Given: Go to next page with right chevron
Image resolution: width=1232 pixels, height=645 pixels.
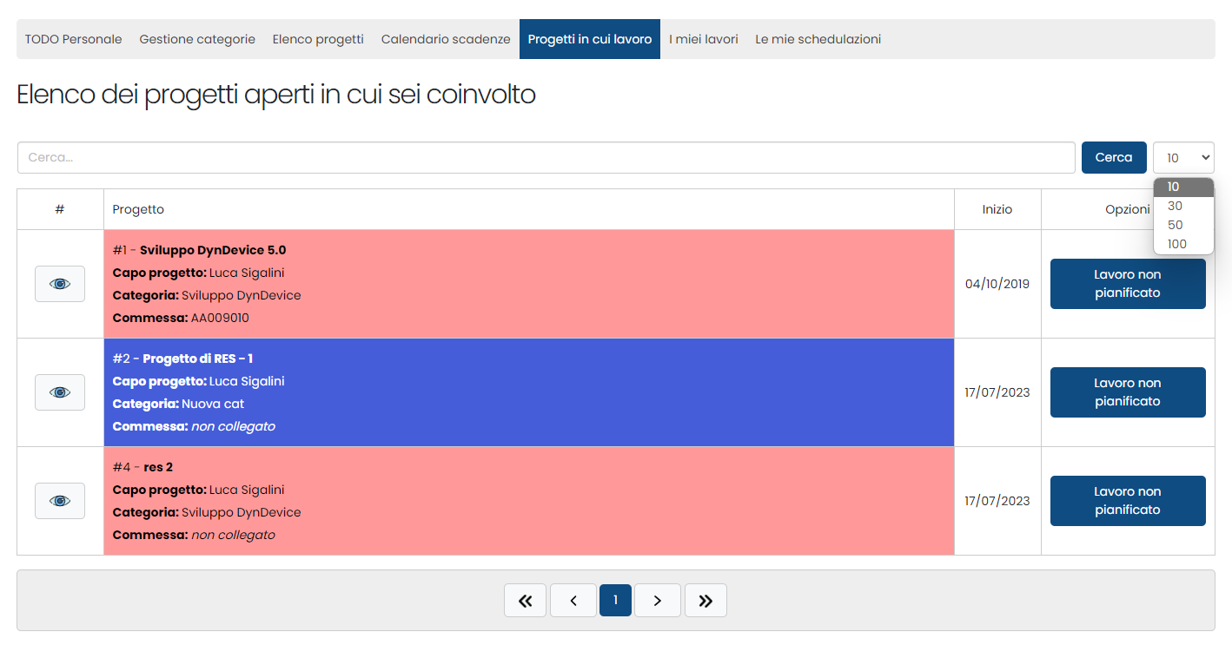Looking at the screenshot, I should click(657, 601).
